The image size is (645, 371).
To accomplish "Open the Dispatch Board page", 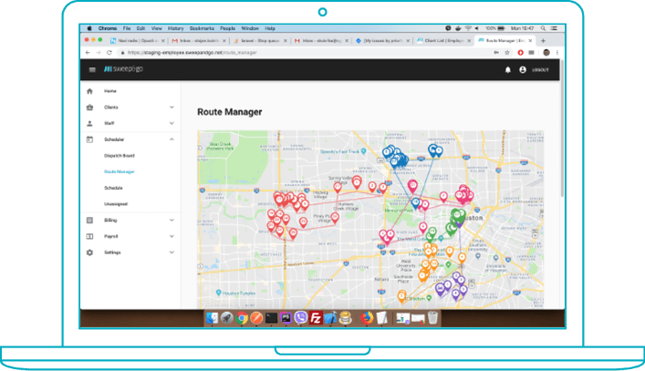I will point(120,156).
